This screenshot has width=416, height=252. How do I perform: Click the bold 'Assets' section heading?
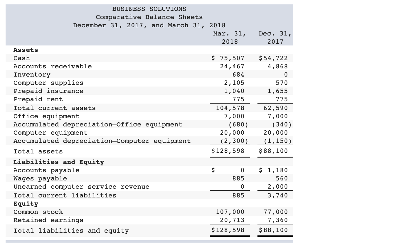click(x=26, y=50)
